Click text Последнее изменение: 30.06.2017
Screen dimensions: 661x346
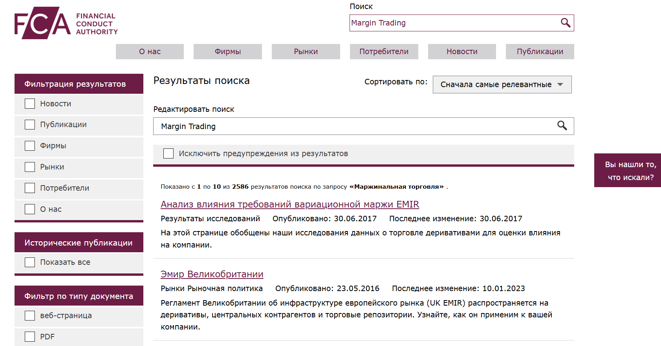tap(456, 219)
